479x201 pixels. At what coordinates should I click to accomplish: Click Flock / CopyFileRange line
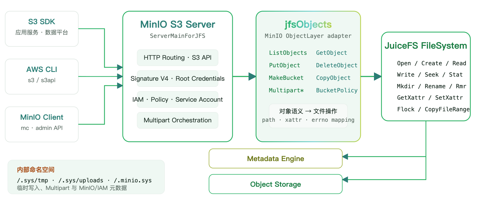tap(433, 109)
